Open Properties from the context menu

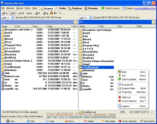[x=133, y=92]
